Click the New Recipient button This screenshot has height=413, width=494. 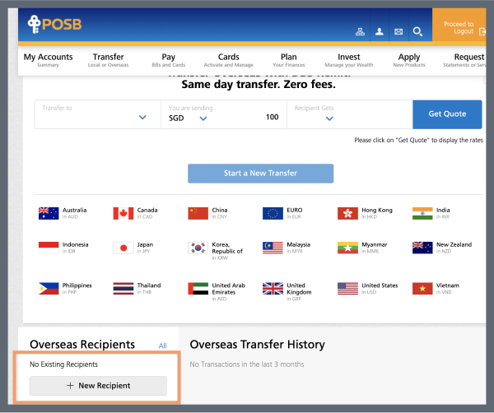[x=98, y=385]
